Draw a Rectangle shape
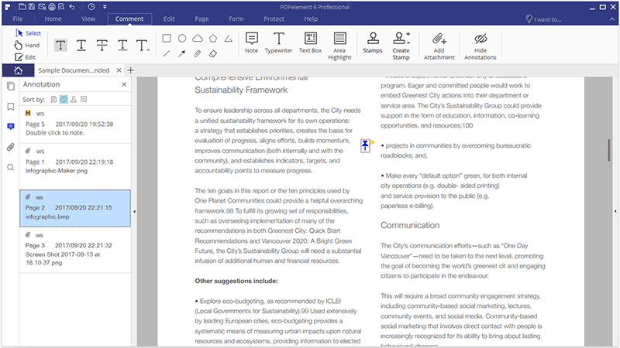 (167, 38)
